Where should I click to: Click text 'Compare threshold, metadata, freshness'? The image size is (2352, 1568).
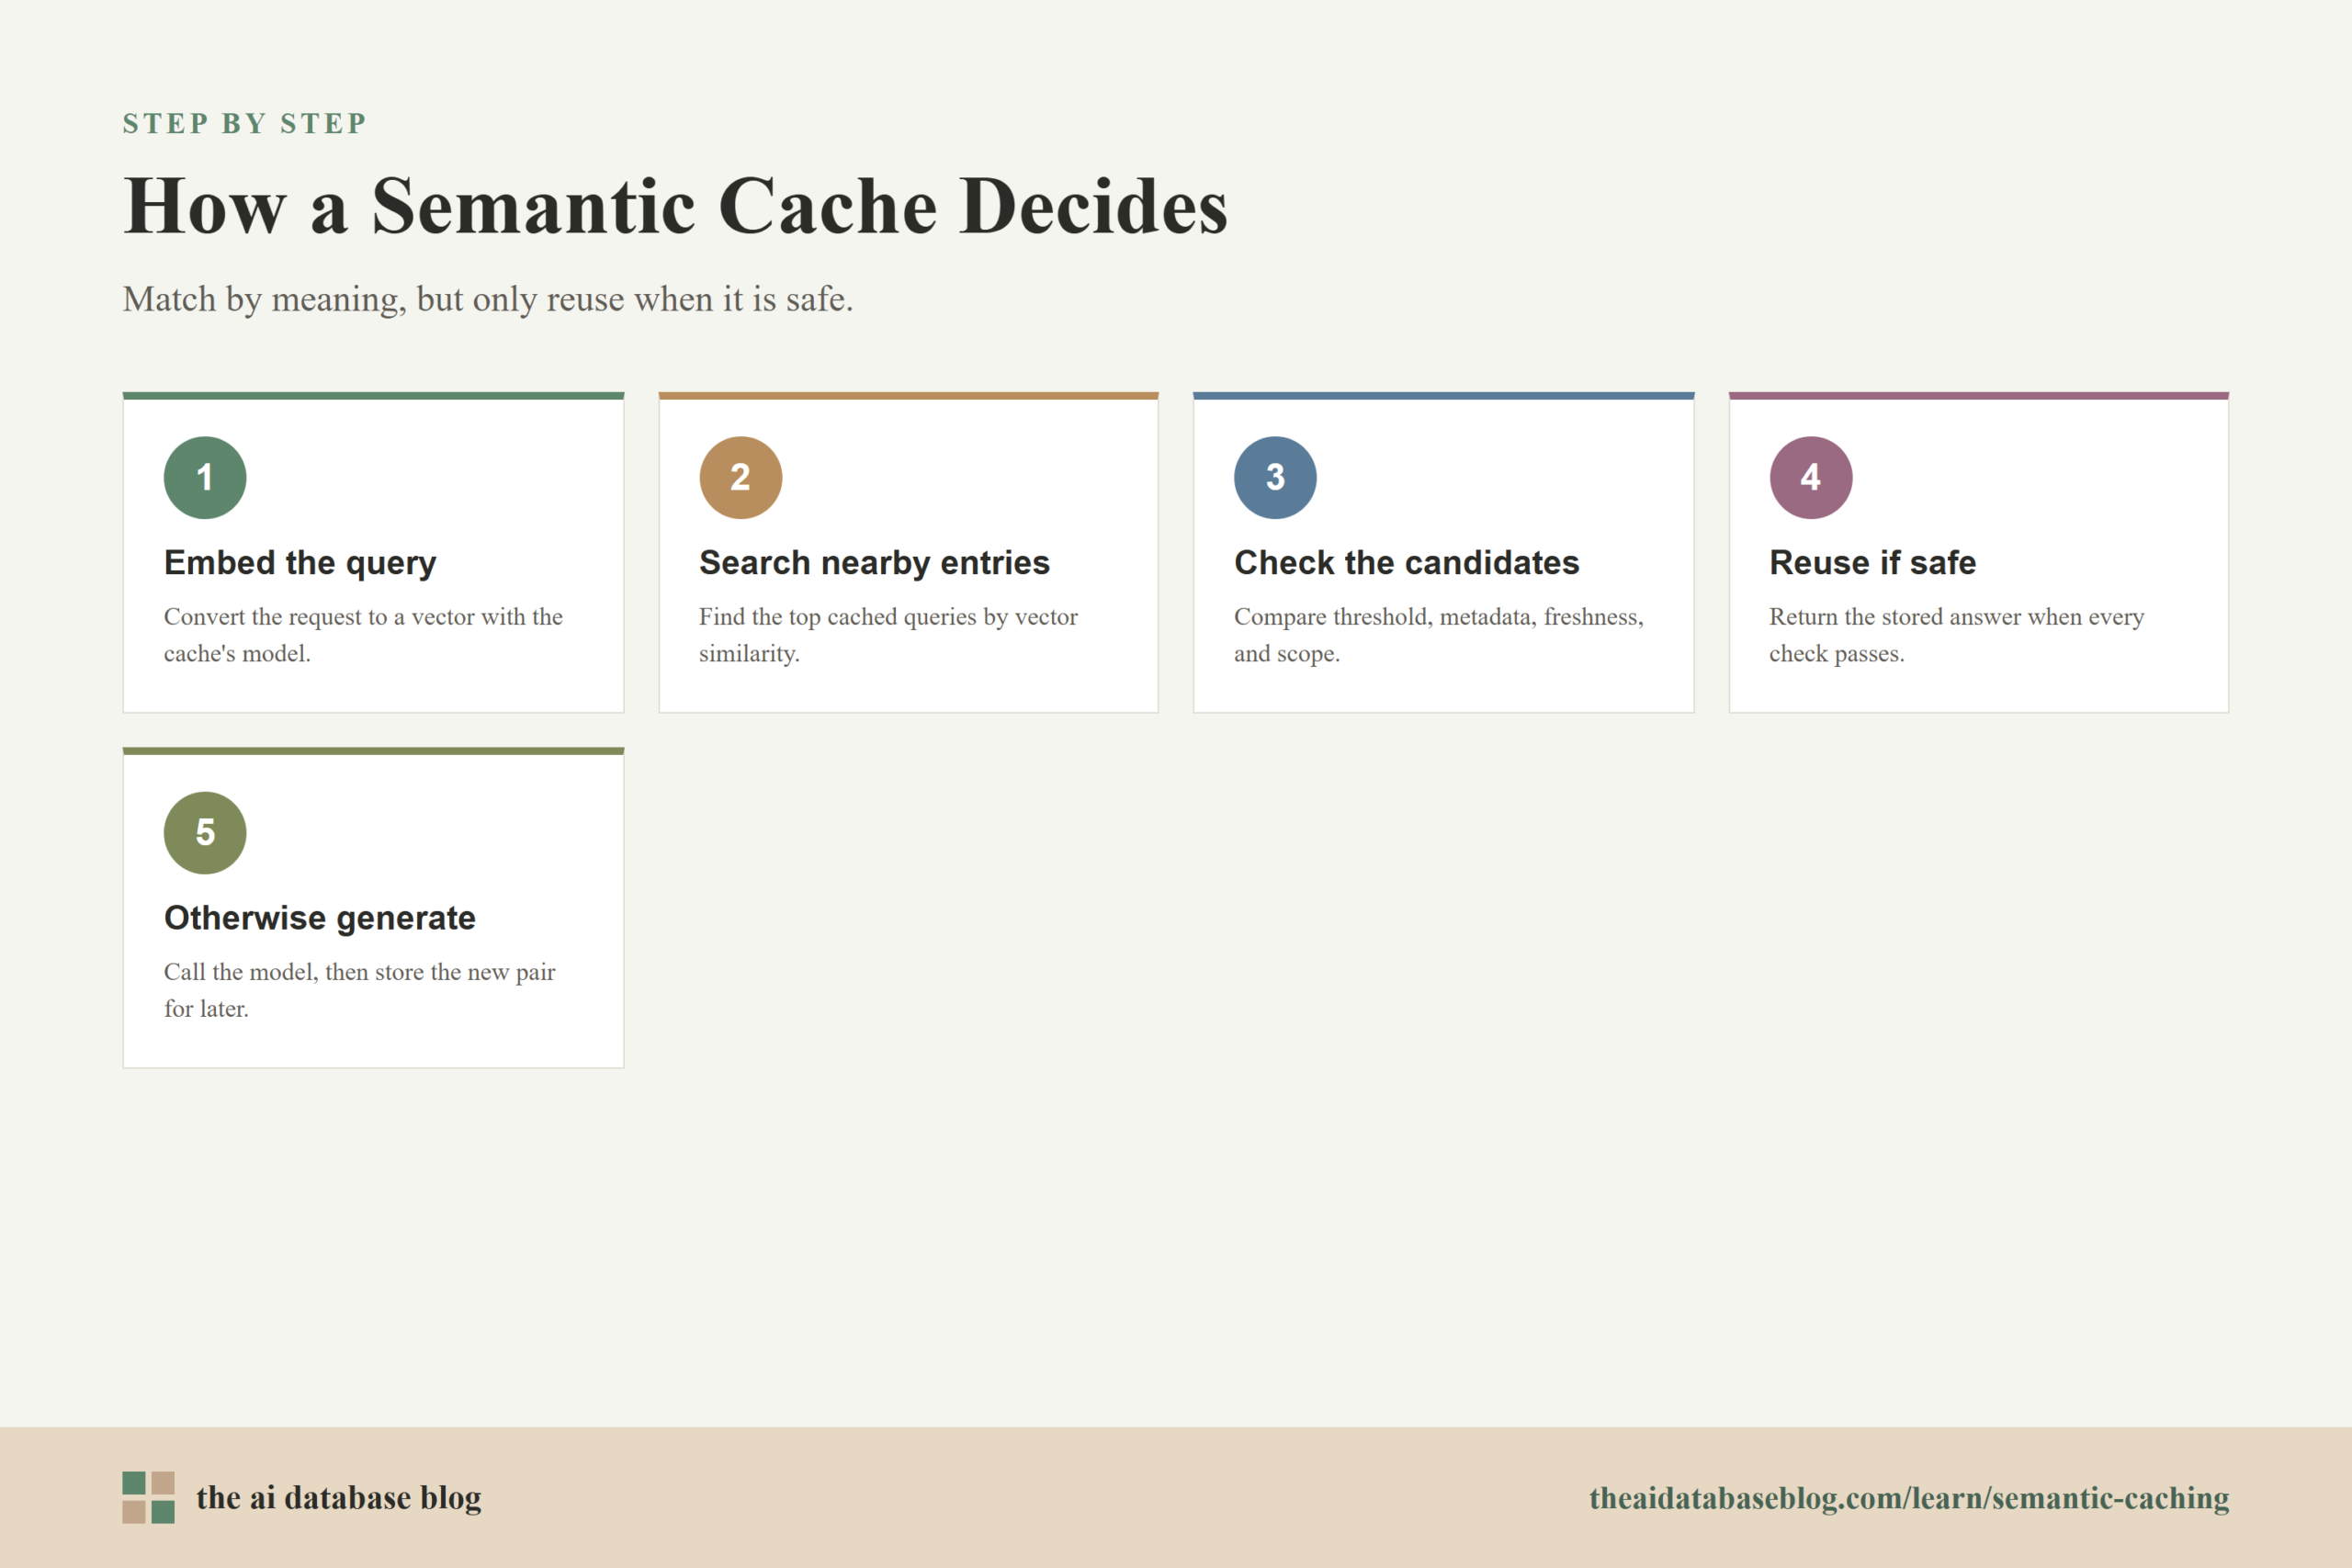tap(1438, 616)
